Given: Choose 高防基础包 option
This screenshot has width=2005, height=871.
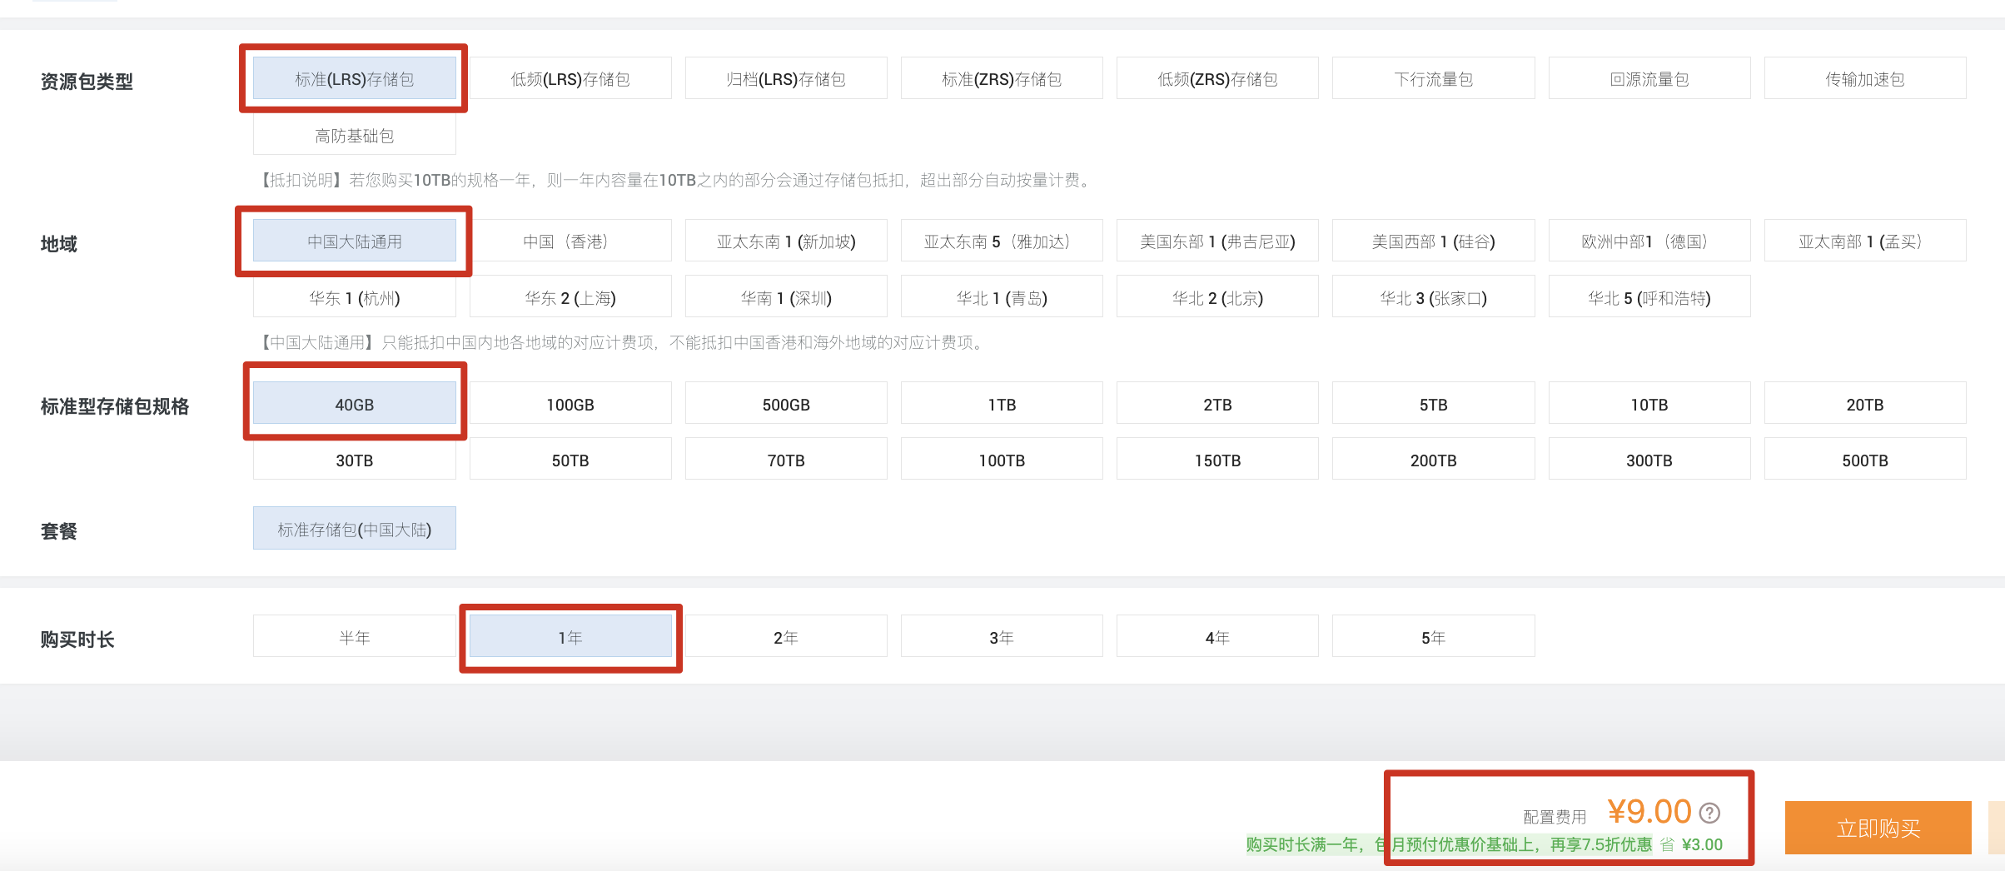Looking at the screenshot, I should pyautogui.click(x=354, y=136).
